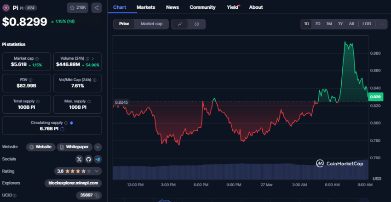Click the share icon beside watchlist
This screenshot has height=202, width=391.
click(x=97, y=7)
